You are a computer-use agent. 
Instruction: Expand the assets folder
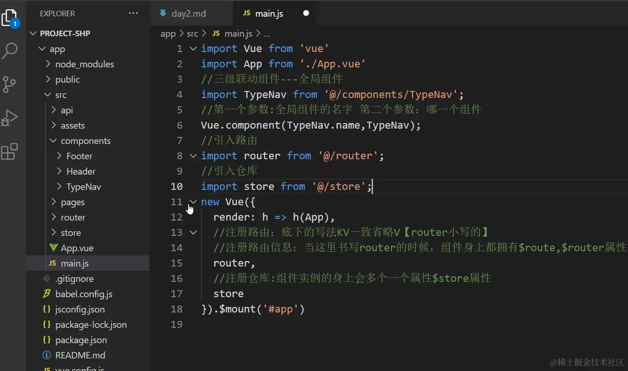click(x=73, y=125)
